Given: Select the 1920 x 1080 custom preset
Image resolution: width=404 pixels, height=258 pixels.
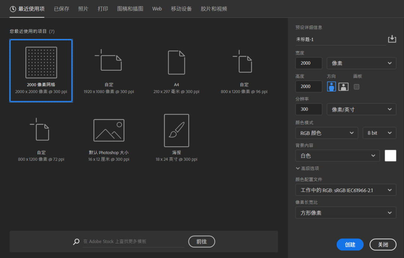Looking at the screenshot, I should (x=108, y=62).
